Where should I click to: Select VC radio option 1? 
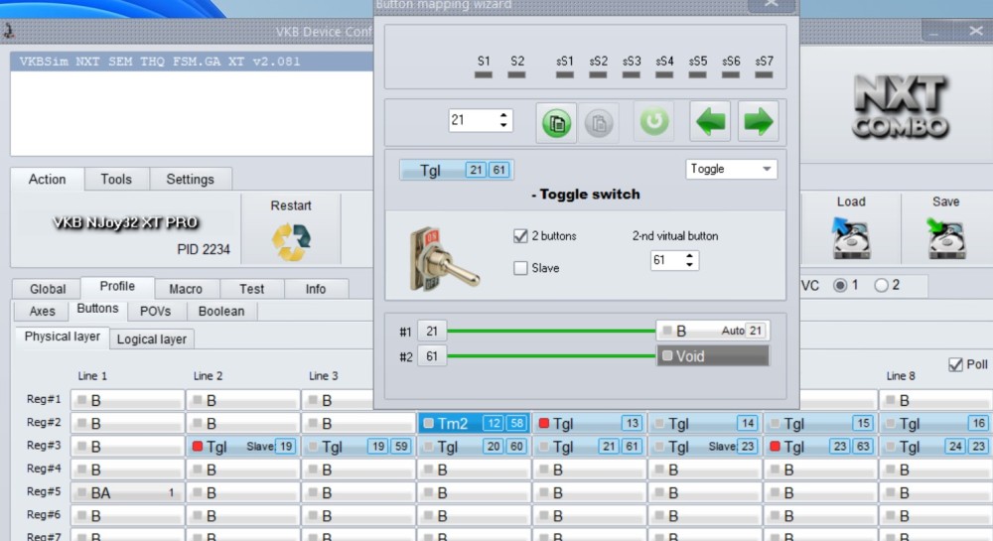tap(840, 285)
